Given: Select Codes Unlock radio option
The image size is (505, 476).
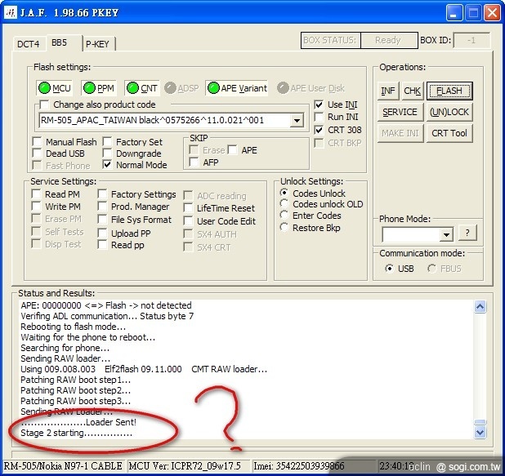Looking at the screenshot, I should (x=284, y=194).
